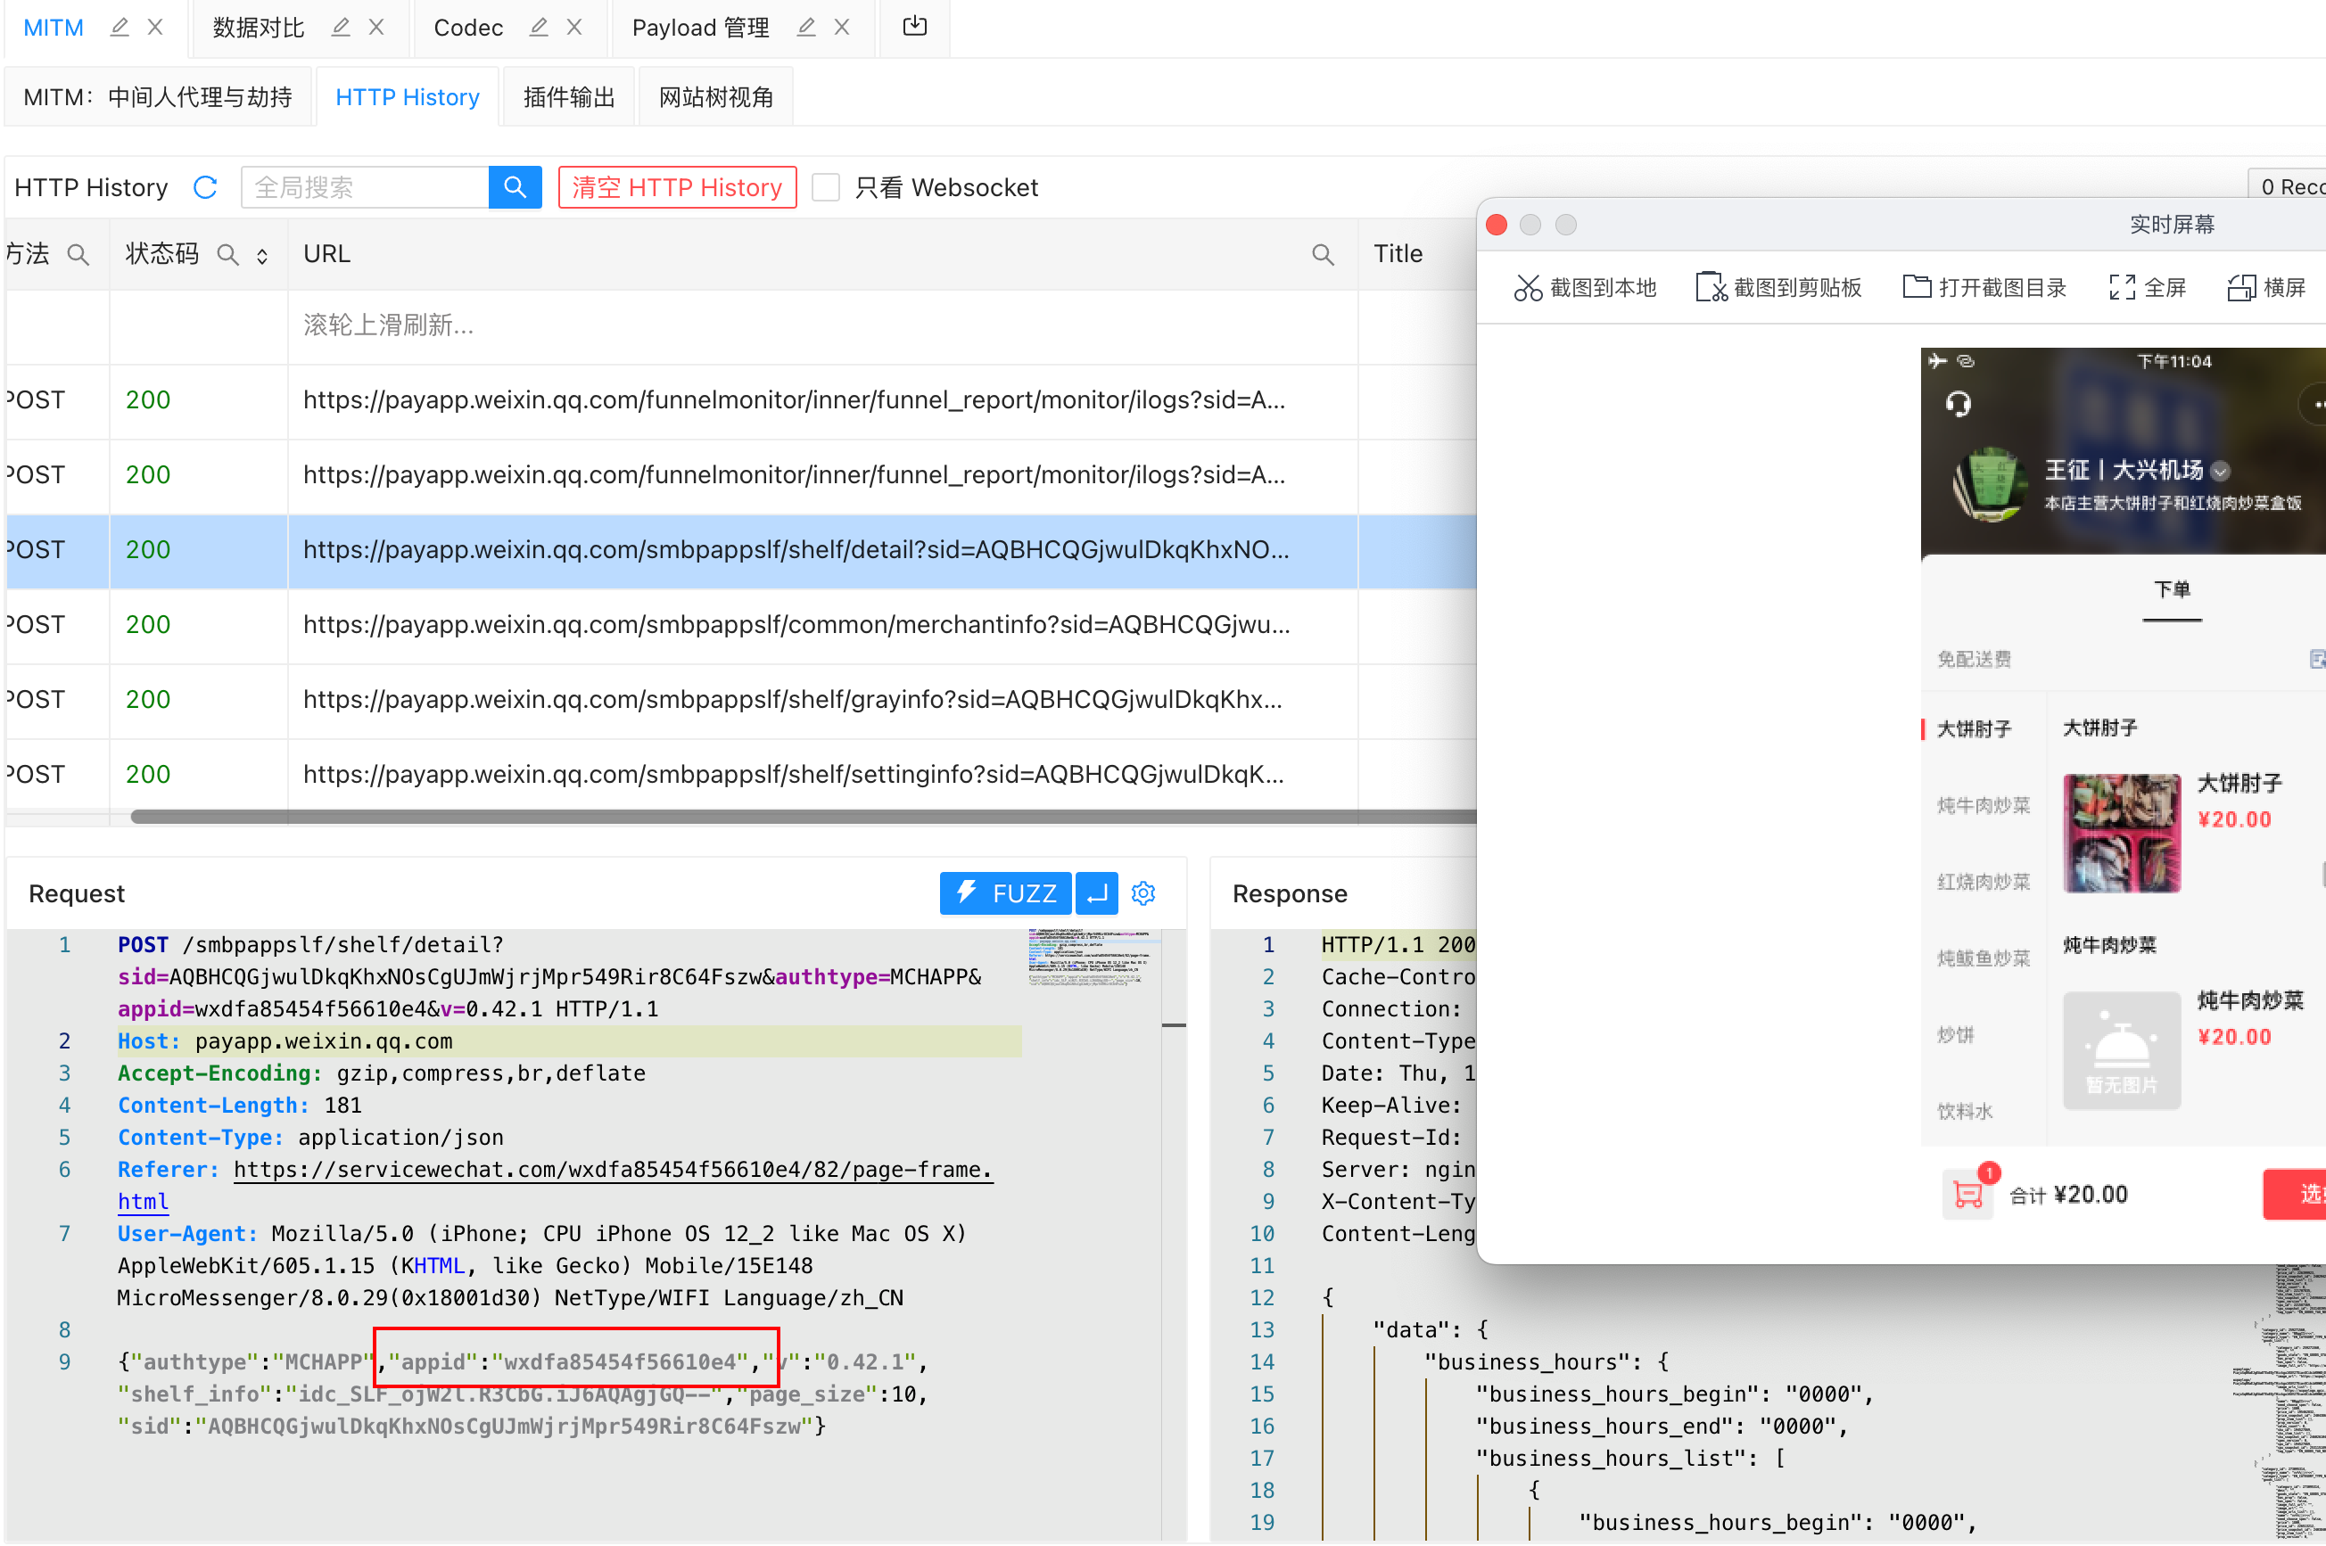Close the Codec tab
2326x1546 pixels.
(575, 28)
